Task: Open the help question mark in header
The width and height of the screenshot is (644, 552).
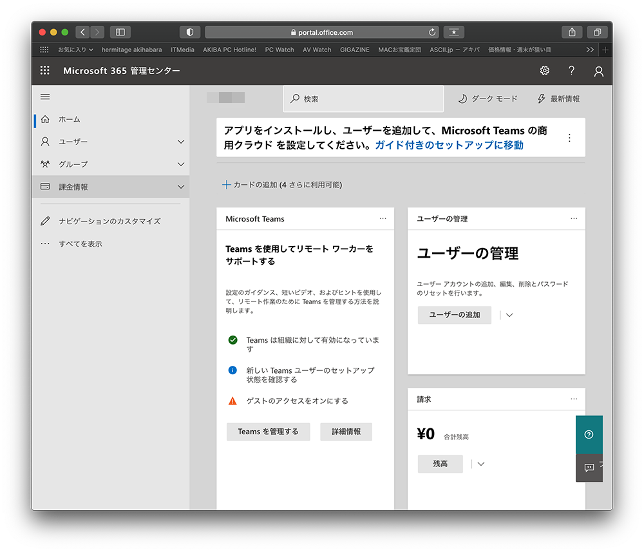Action: [571, 71]
